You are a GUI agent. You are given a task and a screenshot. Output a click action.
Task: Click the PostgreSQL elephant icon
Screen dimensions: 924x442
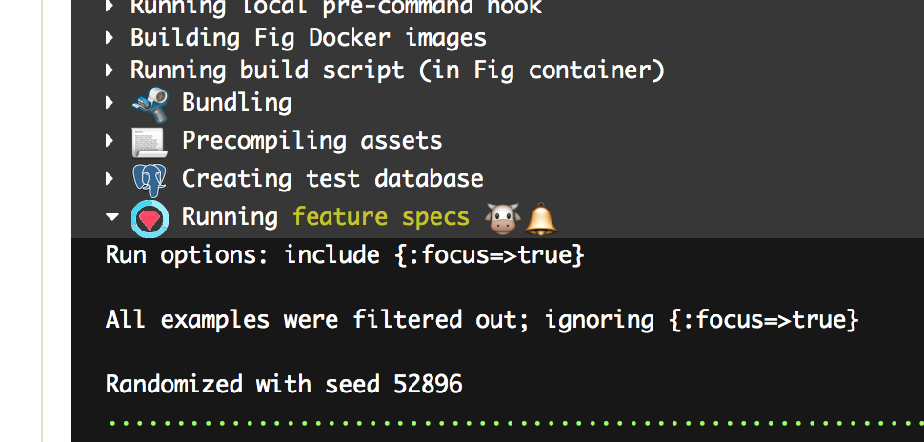pyautogui.click(x=150, y=179)
